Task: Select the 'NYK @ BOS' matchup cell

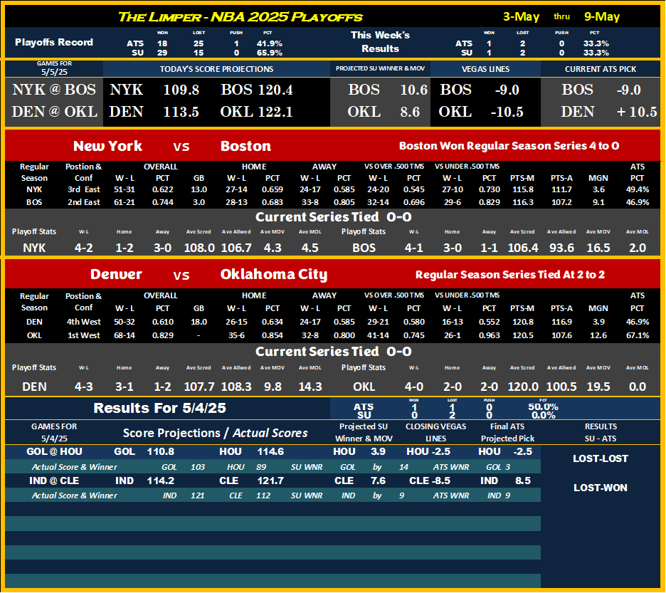Action: pos(54,90)
